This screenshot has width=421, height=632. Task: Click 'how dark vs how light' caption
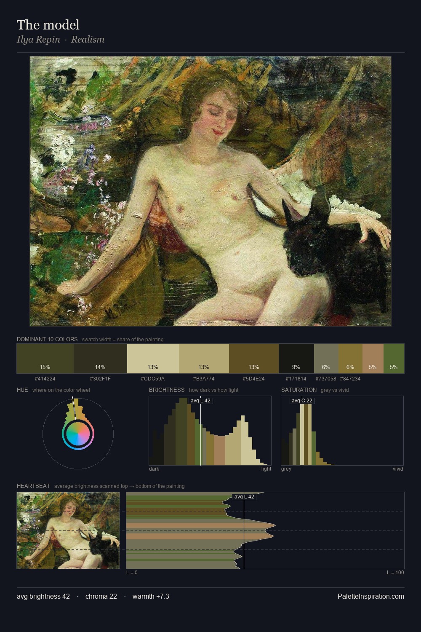(213, 390)
